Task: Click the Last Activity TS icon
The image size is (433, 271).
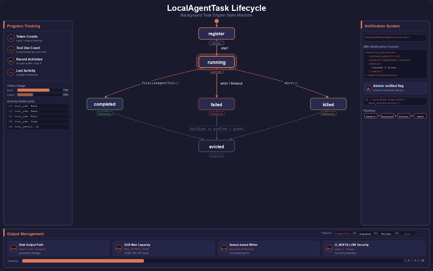Action: [x=11, y=73]
